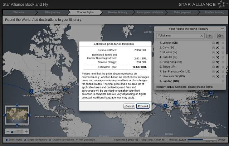229x146 pixels.
Task: Switch Cairo (EG) to surface travel car icon
Action: point(213,48)
